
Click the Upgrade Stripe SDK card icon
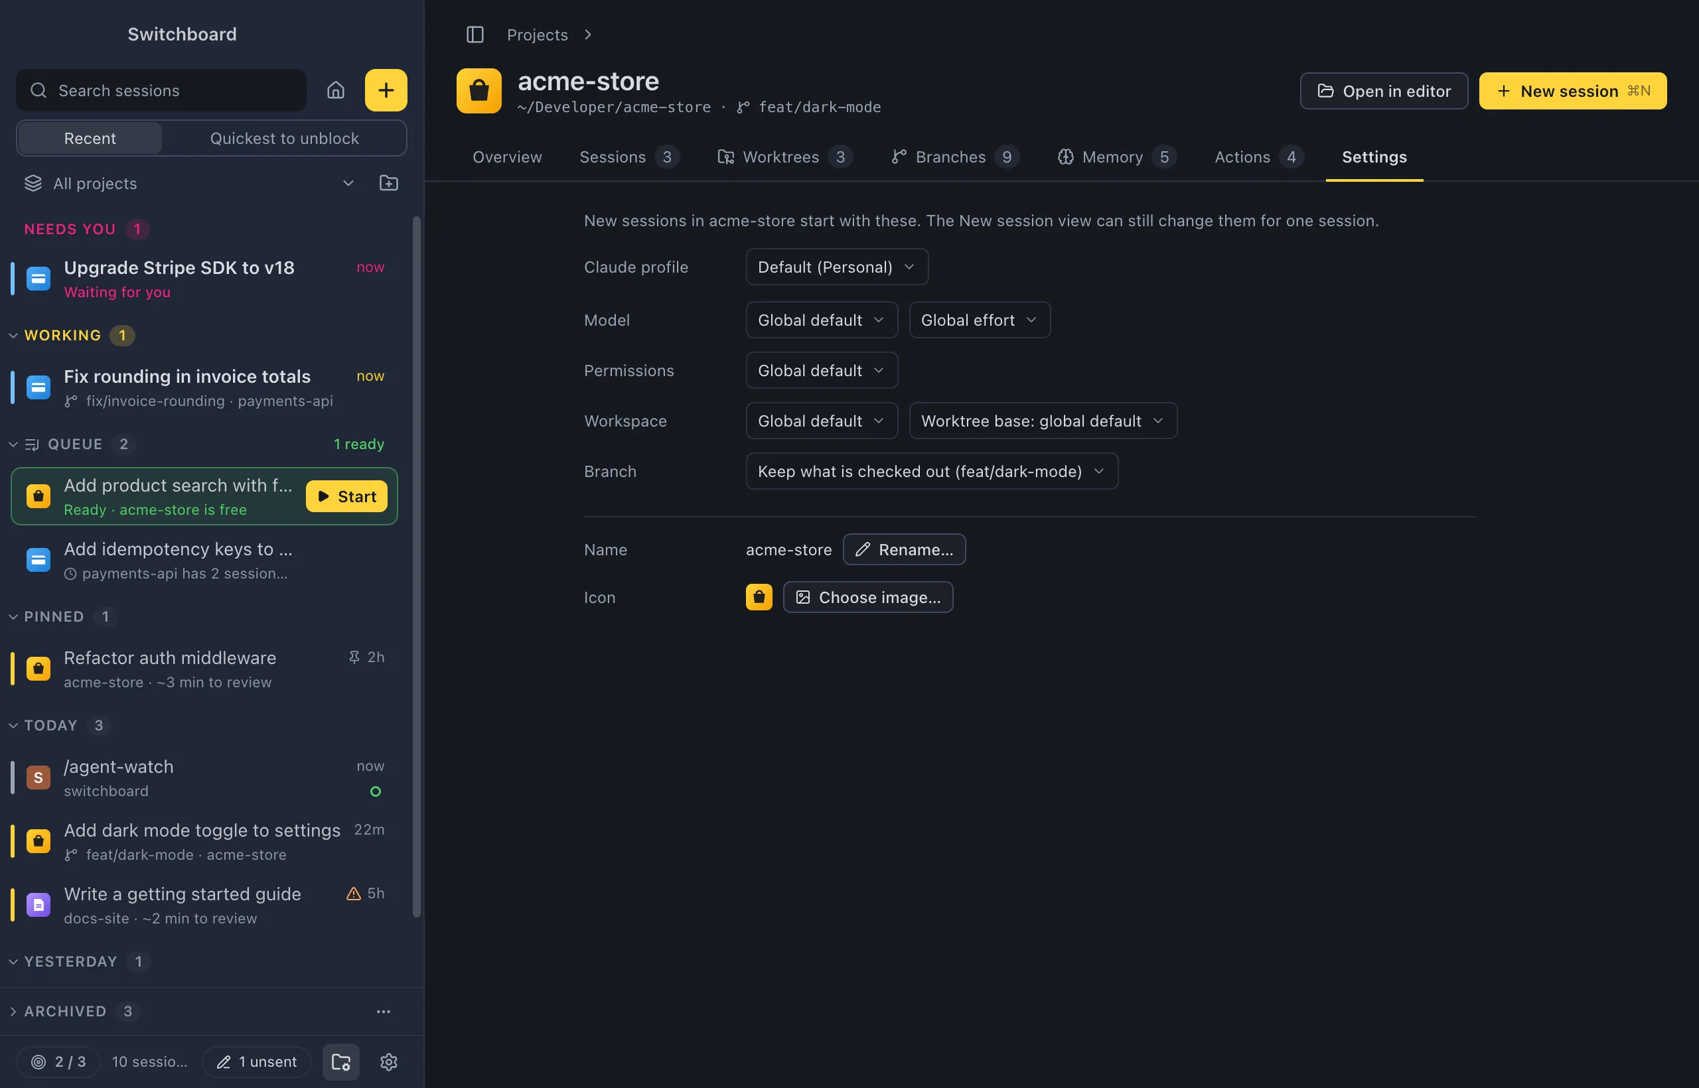coord(38,279)
